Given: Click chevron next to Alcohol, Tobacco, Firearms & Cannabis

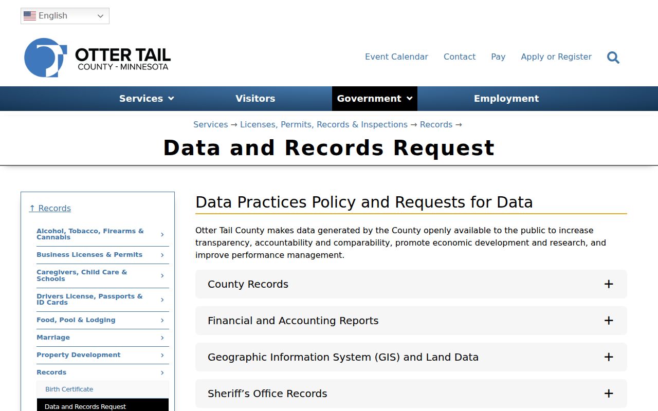Looking at the screenshot, I should [162, 234].
